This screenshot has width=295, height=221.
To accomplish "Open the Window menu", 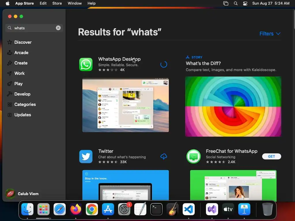I will click(75, 3).
